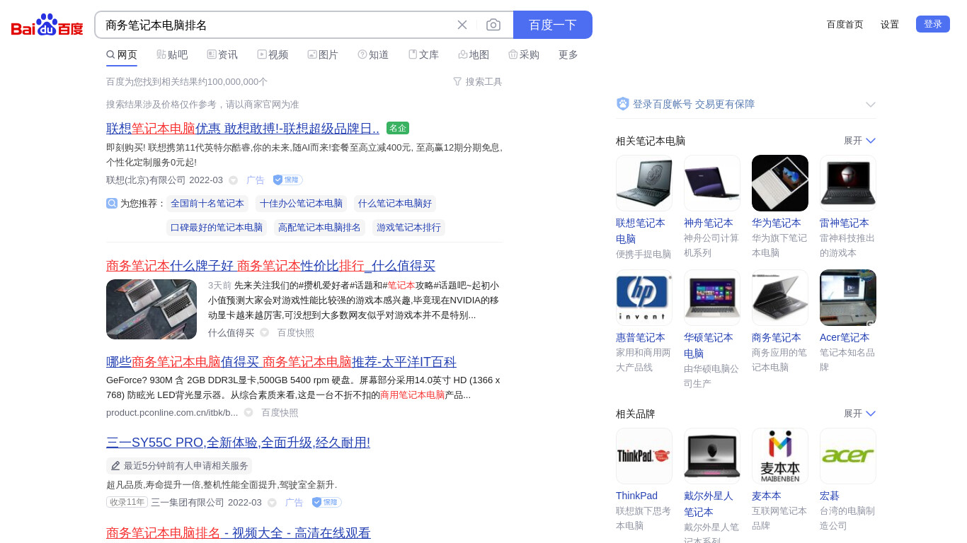Select the 口碑最好的笔记本电脑 suggestion

pos(217,228)
